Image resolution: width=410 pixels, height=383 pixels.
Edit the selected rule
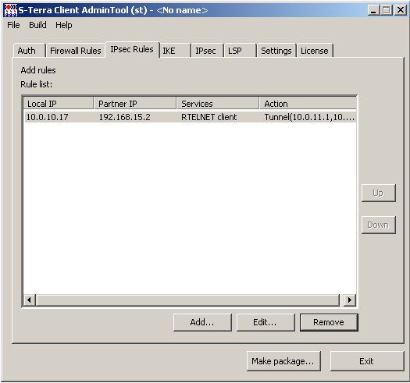click(x=266, y=322)
